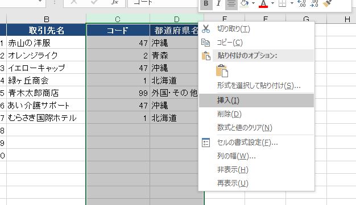356x205 pixels.
Task: Select cell むらさき国際ホテル
Action: coord(46,118)
